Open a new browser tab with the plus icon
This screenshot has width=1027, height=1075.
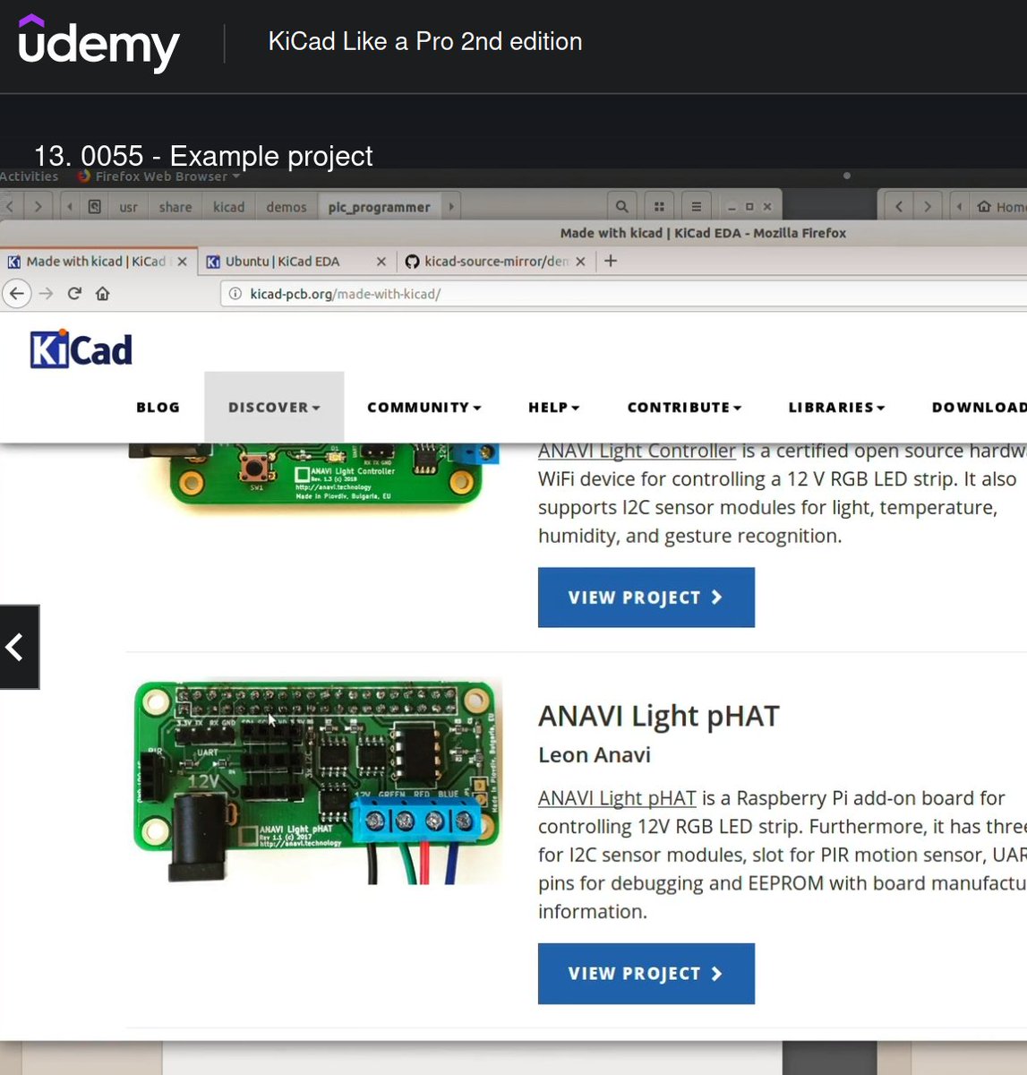click(610, 262)
